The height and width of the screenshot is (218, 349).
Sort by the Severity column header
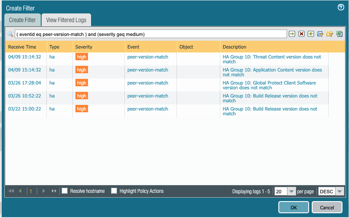point(84,47)
